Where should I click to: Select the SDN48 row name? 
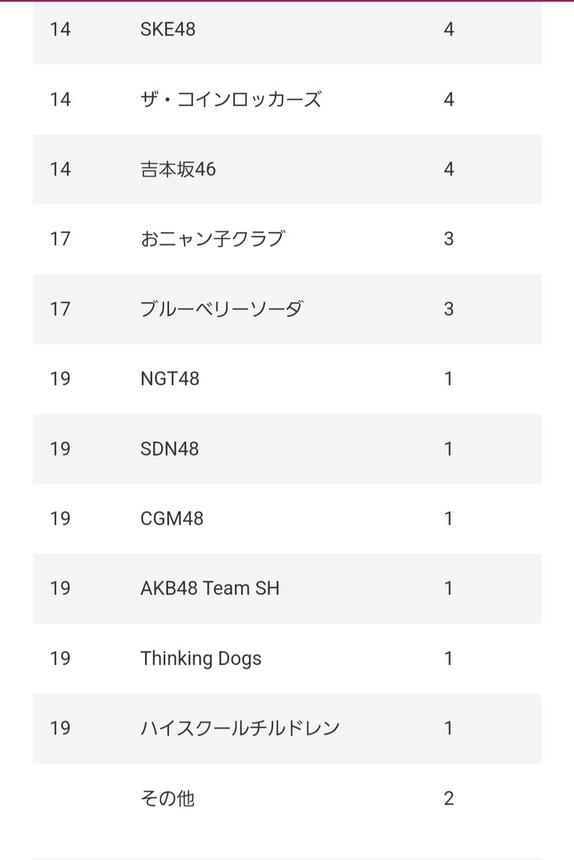(x=170, y=449)
